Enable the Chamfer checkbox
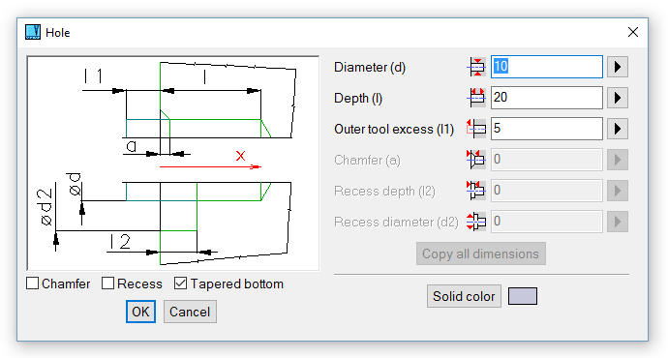The image size is (668, 358). (32, 283)
